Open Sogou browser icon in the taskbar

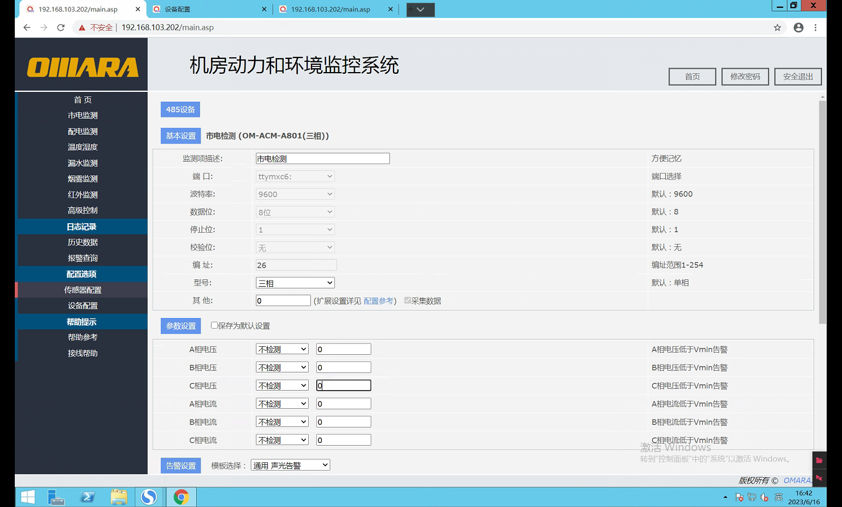[149, 497]
